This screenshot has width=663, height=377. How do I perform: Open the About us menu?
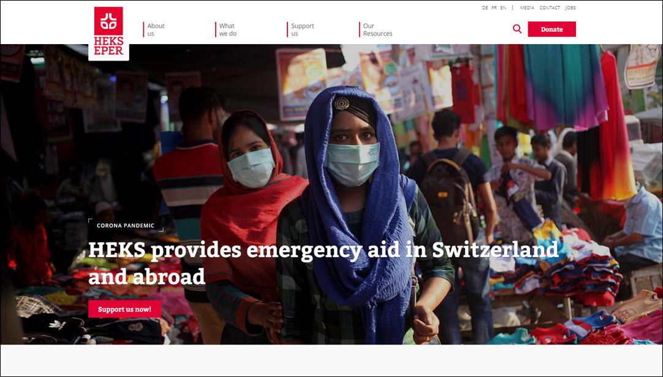pyautogui.click(x=156, y=29)
